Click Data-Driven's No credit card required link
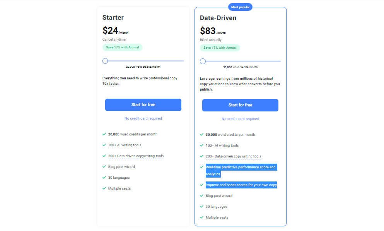This screenshot has width=384, height=231. [240, 119]
